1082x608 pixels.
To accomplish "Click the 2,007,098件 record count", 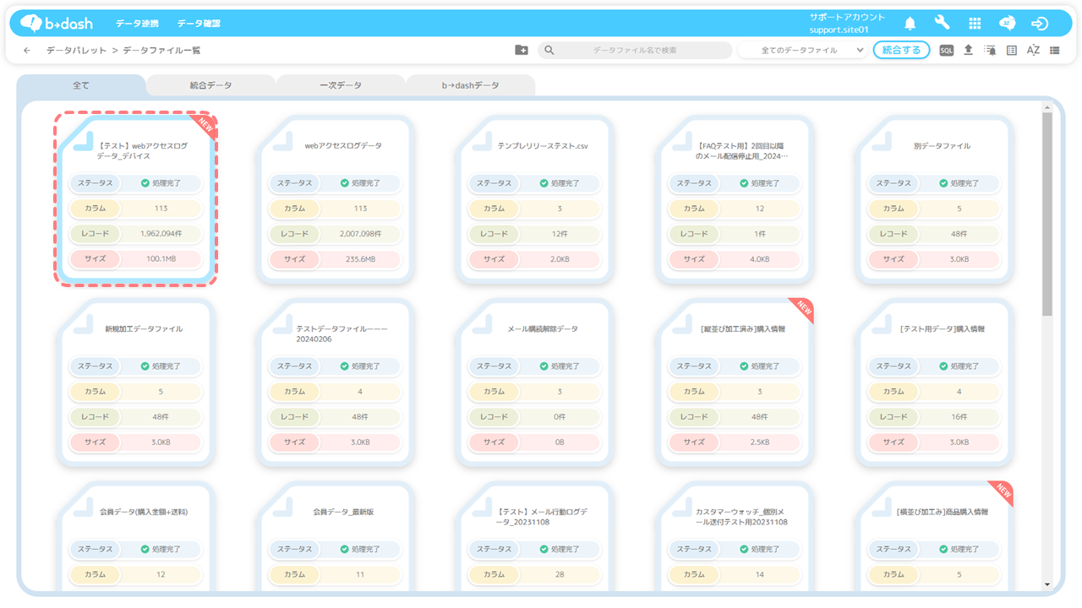I will [360, 234].
